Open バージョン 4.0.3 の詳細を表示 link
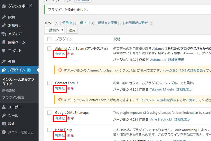 point(184,70)
